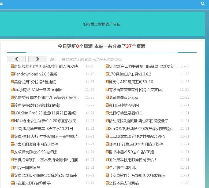The height and width of the screenshot is (188, 209).
Task: Click the 新 badge beside 手机扫号软件
Action: point(12,160)
